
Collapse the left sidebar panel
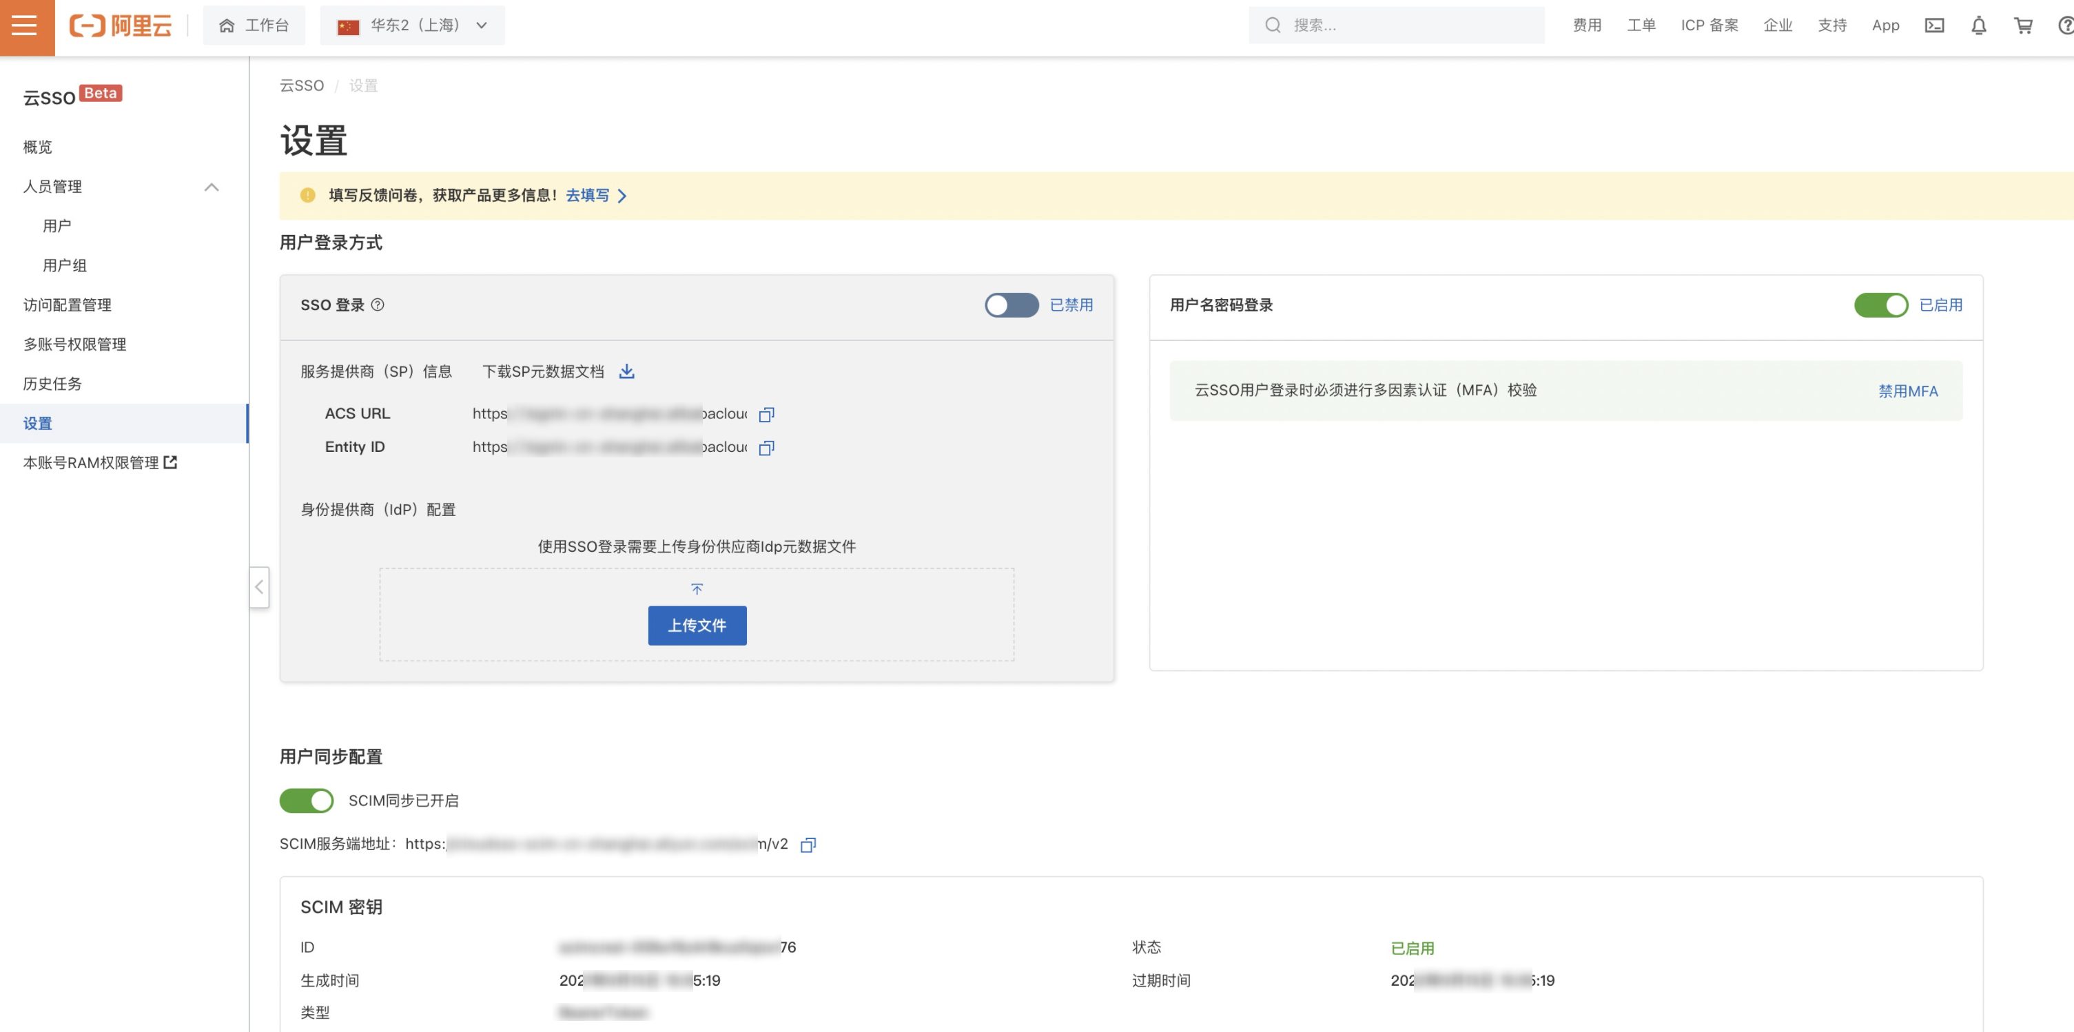click(x=259, y=587)
